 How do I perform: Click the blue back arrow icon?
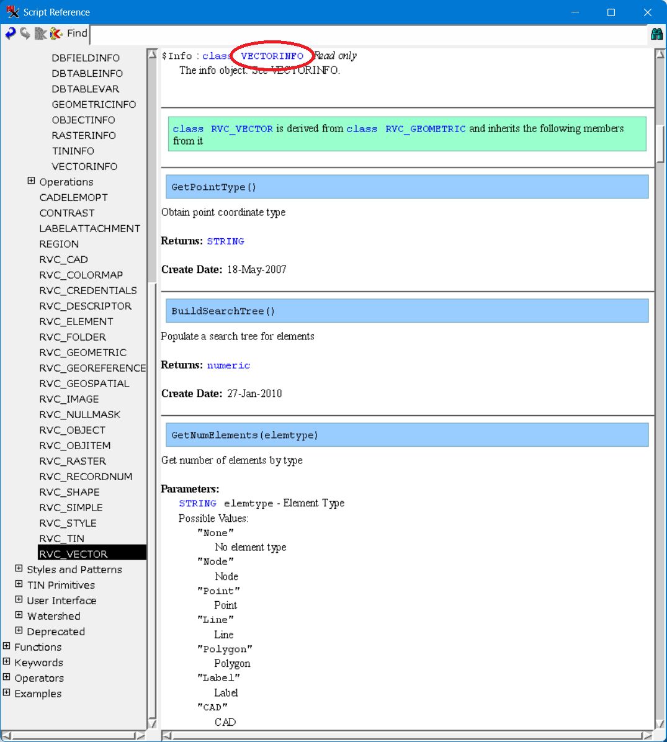pyautogui.click(x=10, y=34)
